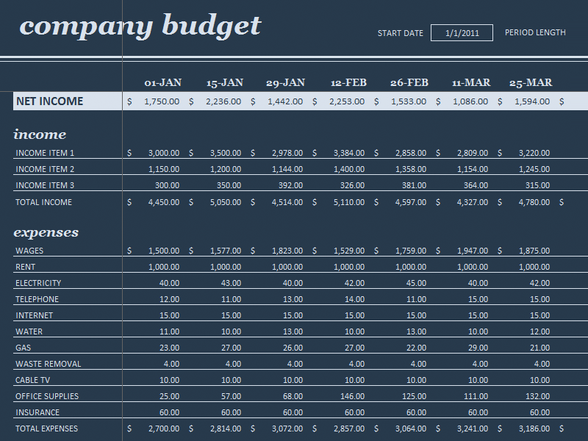Select office supplies value 132.00
Viewport: 588px width, 441px height.
(x=538, y=396)
